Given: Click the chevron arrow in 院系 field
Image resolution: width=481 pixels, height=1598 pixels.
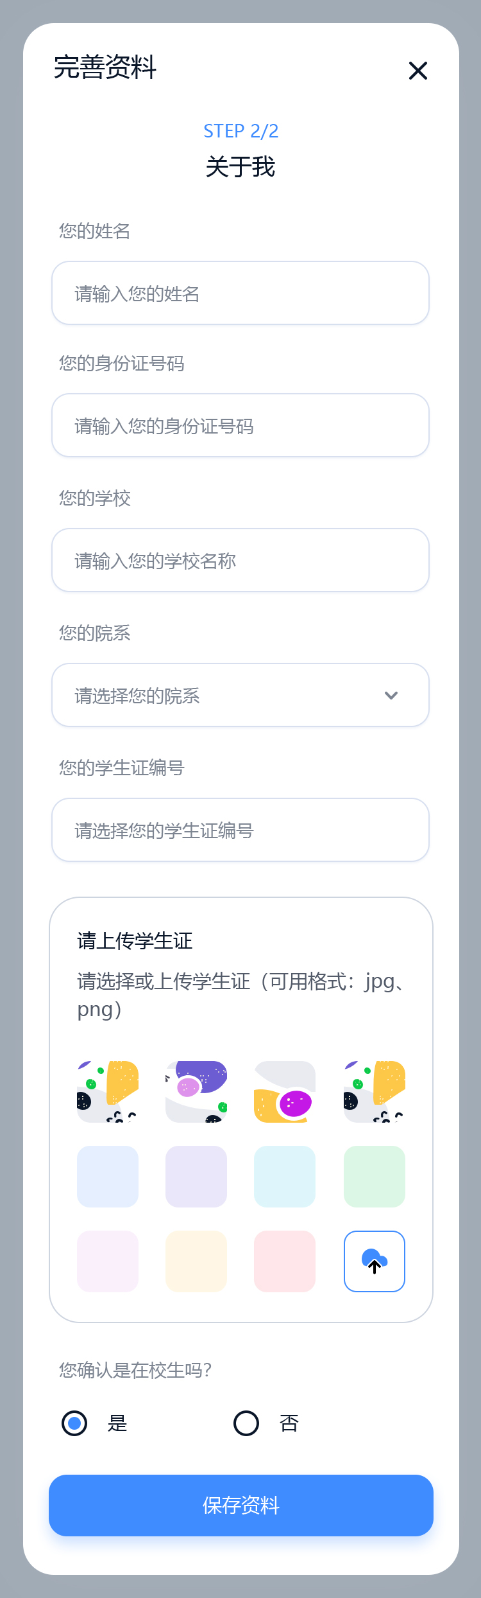Looking at the screenshot, I should point(391,696).
